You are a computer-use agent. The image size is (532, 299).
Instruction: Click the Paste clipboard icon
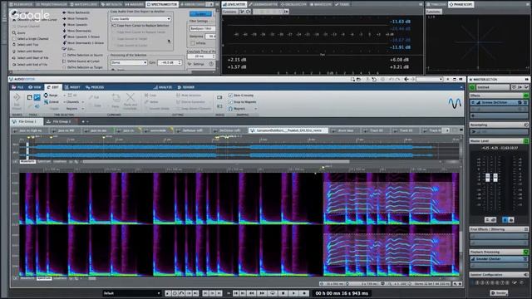click(116, 99)
